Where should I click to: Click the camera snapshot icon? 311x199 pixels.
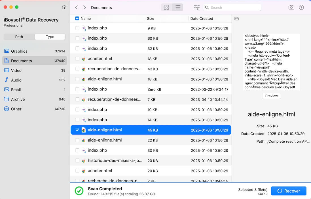291,8
